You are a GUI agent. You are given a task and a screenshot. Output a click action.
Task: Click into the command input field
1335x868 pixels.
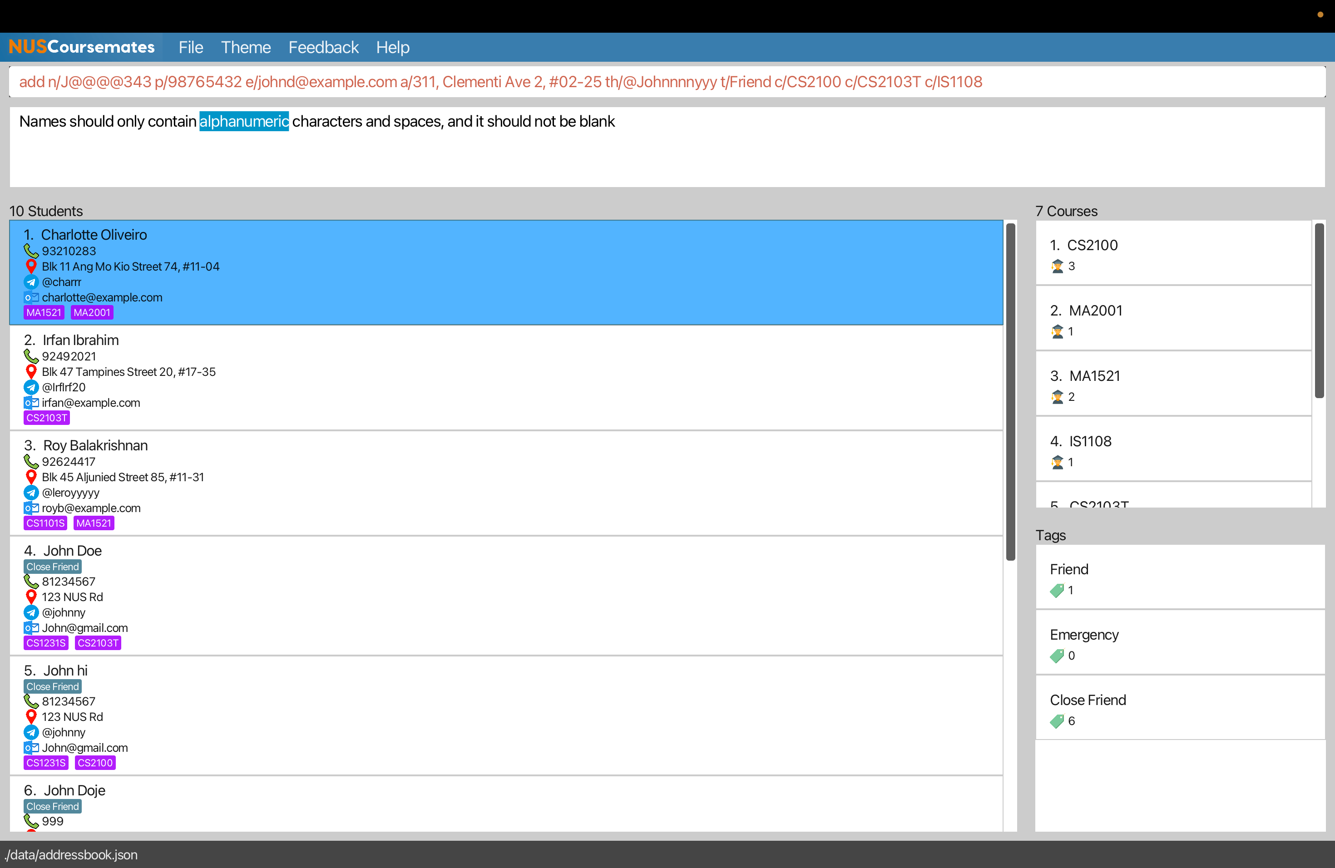pos(667,82)
